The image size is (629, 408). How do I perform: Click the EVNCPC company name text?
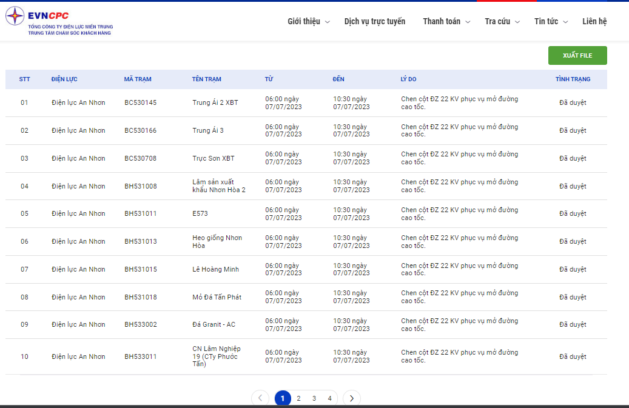pyautogui.click(x=48, y=16)
